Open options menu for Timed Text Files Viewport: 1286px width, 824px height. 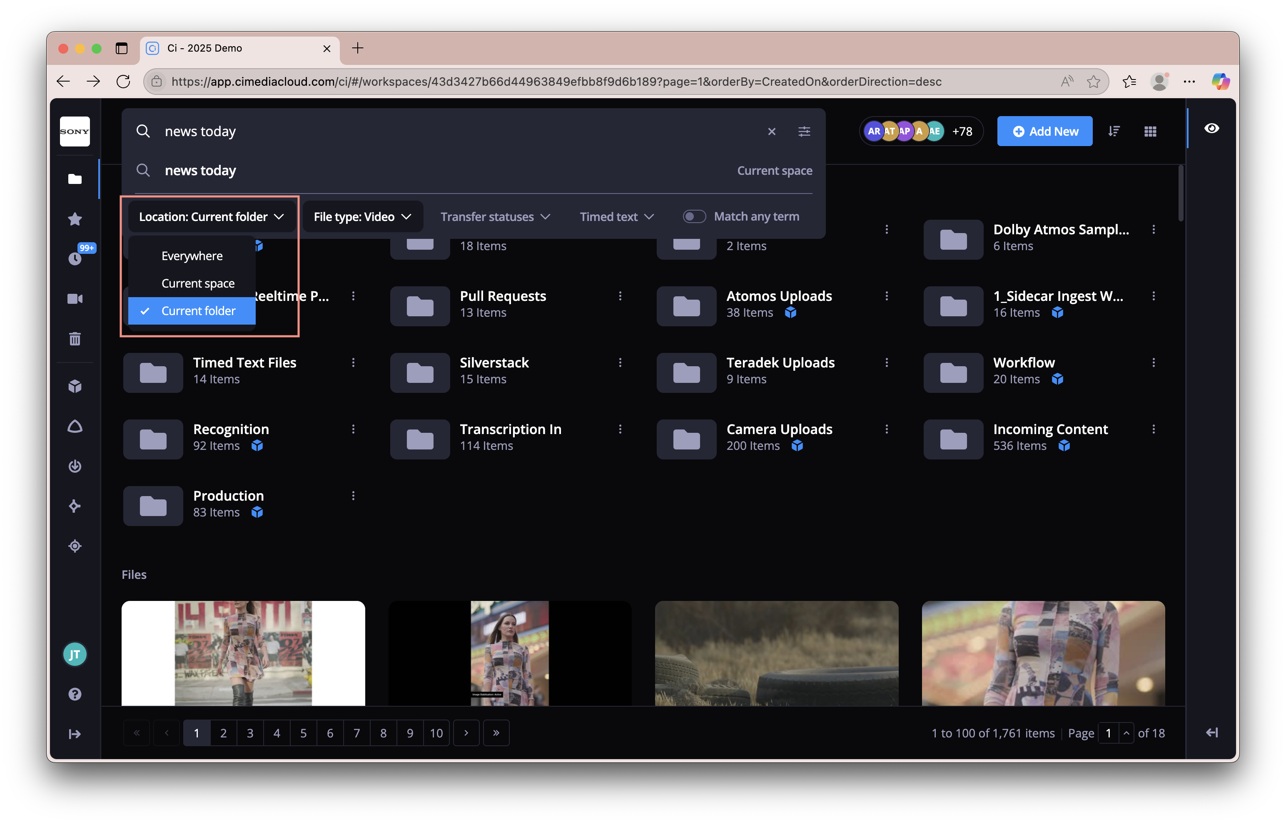353,363
